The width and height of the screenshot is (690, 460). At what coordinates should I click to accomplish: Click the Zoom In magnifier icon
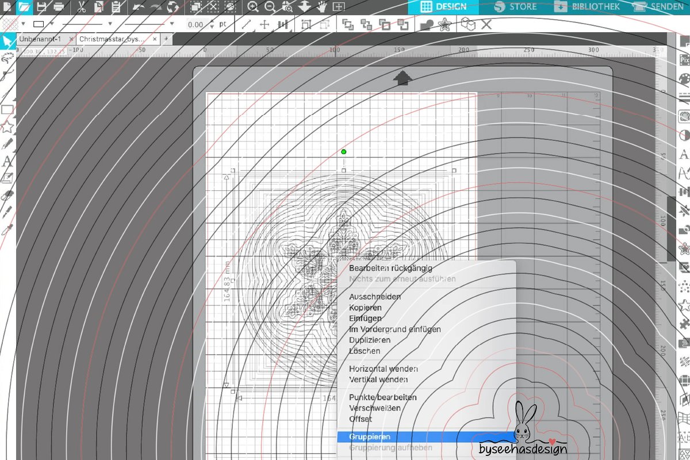click(253, 7)
